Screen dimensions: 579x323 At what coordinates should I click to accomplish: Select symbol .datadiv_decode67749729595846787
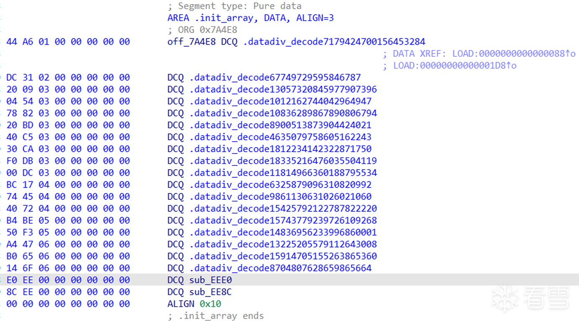tap(275, 78)
